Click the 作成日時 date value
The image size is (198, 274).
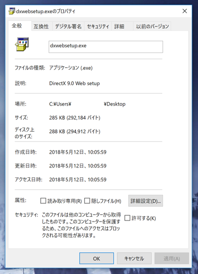pyautogui.click(x=78, y=152)
